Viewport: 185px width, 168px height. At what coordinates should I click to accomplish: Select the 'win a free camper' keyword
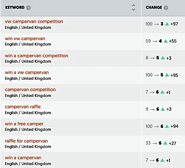(24, 124)
